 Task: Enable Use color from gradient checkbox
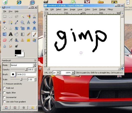tap(4, 102)
